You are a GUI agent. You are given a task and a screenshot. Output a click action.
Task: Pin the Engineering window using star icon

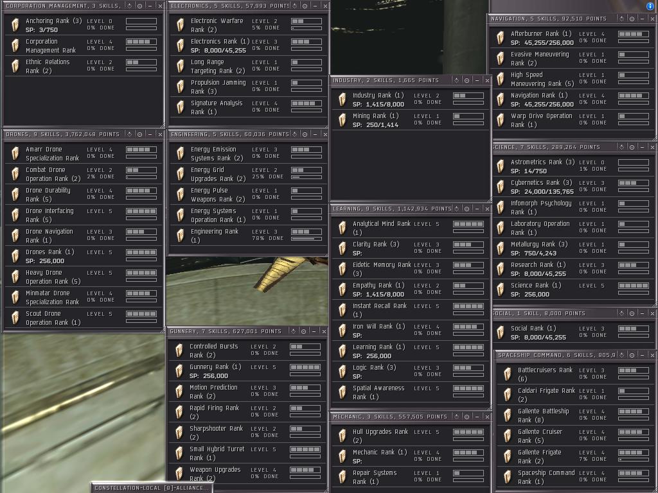(295, 134)
